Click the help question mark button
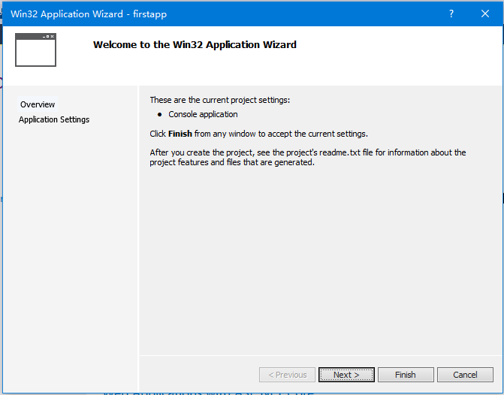 [451, 14]
